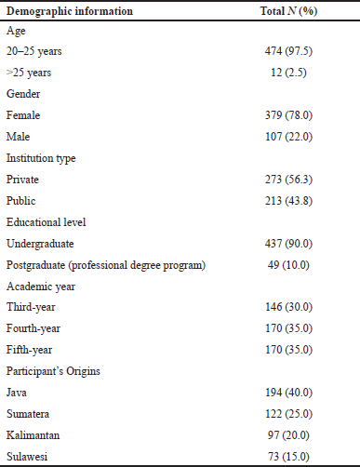Click the Total N (%) column header

click(x=288, y=11)
